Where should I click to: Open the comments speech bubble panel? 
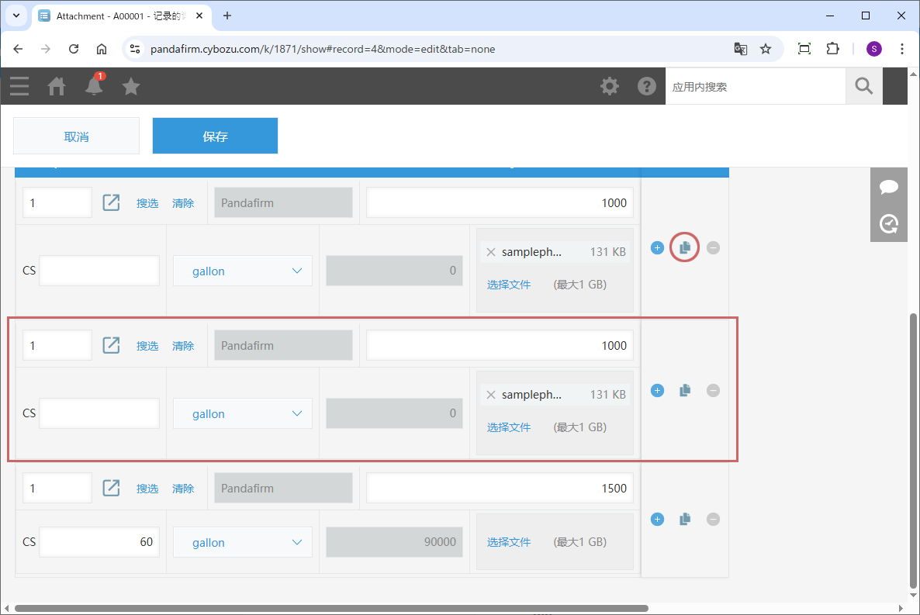(x=889, y=187)
